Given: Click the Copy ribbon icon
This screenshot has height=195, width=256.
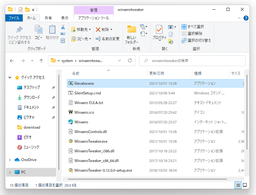Looking at the screenshot, I should (x=39, y=30).
